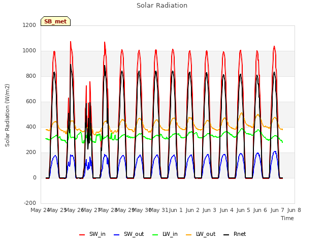Click the 1000 y-axis tick label

[29, 51]
